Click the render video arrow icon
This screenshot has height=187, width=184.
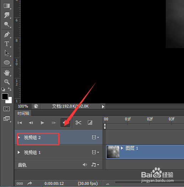pyautogui.click(x=30, y=183)
